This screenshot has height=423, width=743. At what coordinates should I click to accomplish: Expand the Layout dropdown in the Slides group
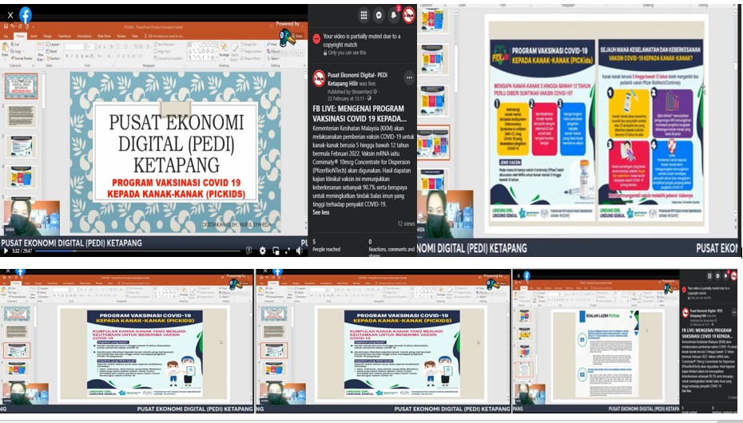[52, 45]
